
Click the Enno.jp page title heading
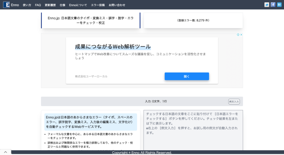click(x=91, y=20)
